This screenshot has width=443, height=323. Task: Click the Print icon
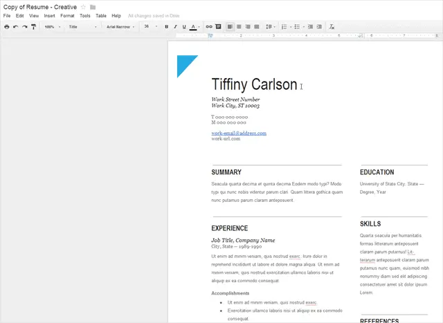[7, 27]
